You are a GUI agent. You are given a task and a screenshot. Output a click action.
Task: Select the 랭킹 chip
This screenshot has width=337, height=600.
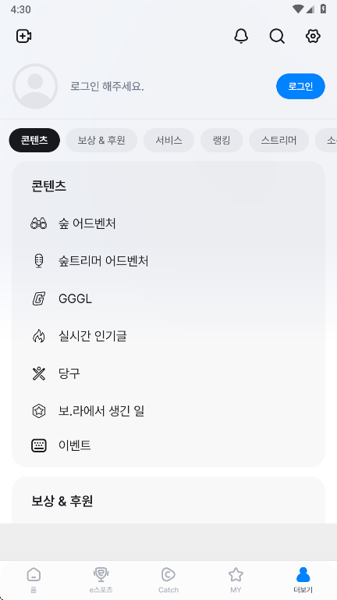point(222,140)
